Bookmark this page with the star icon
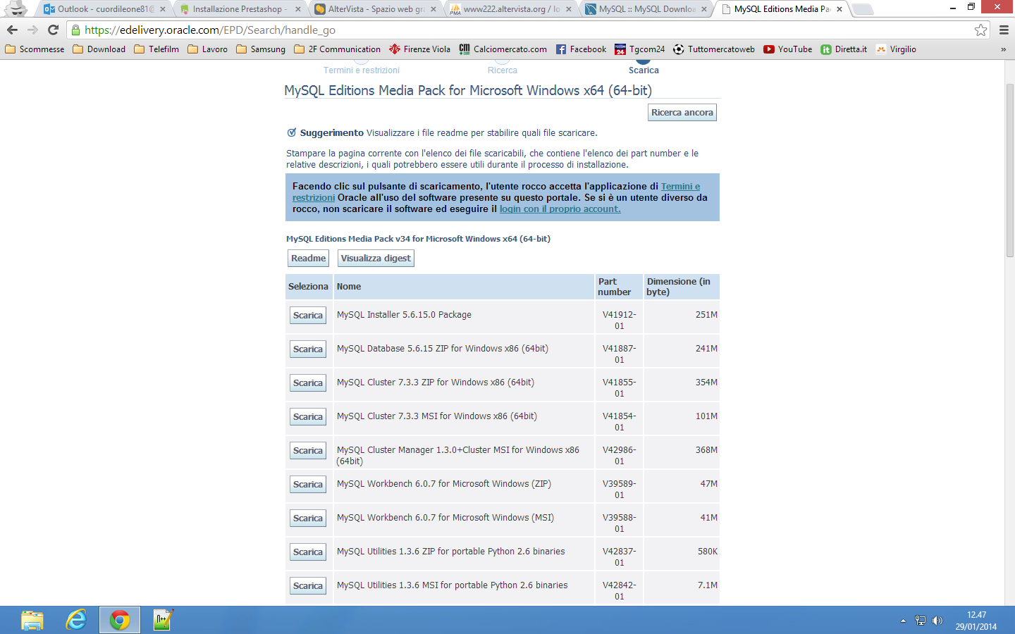Viewport: 1015px width, 634px height. [x=980, y=30]
